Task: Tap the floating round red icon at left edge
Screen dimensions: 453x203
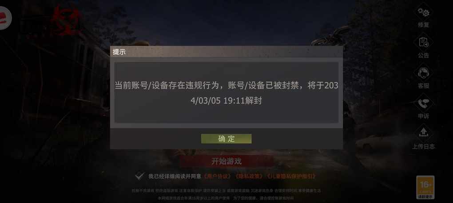Action: (5, 18)
